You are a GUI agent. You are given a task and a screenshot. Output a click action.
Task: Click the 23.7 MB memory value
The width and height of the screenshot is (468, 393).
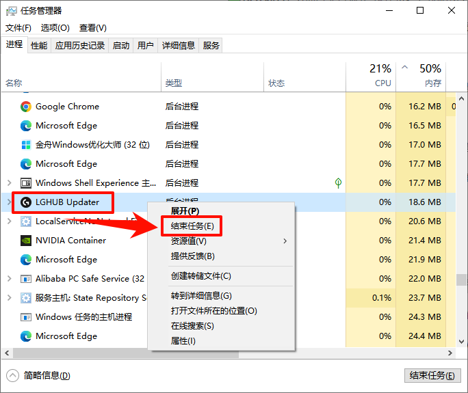pos(425,298)
